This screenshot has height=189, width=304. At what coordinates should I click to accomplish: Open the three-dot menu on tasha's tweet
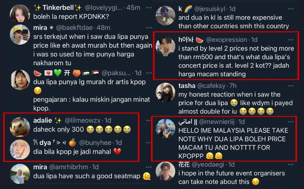pos(291,86)
